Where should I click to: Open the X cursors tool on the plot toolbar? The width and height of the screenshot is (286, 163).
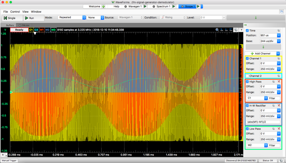(226, 30)
